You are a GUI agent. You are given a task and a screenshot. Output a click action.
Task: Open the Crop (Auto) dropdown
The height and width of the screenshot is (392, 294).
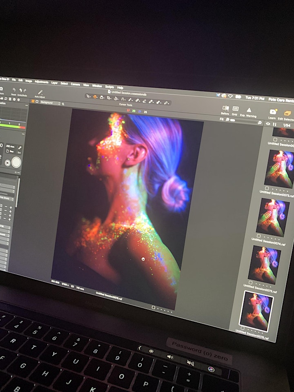click(7, 198)
